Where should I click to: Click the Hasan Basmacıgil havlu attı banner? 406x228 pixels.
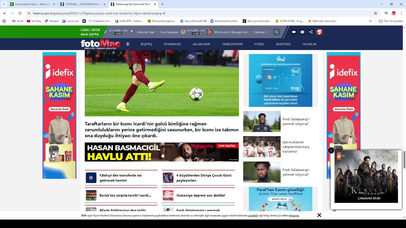coord(162,152)
